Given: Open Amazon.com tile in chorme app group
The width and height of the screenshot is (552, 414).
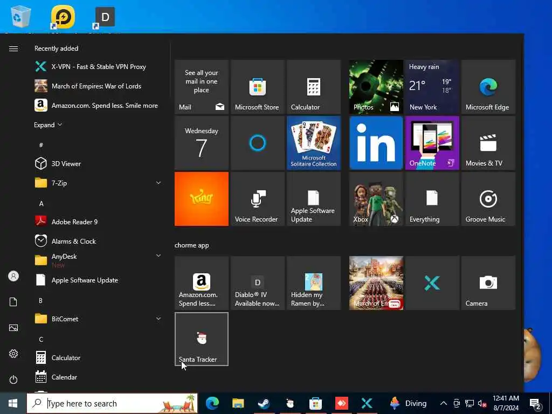Looking at the screenshot, I should pos(202,283).
